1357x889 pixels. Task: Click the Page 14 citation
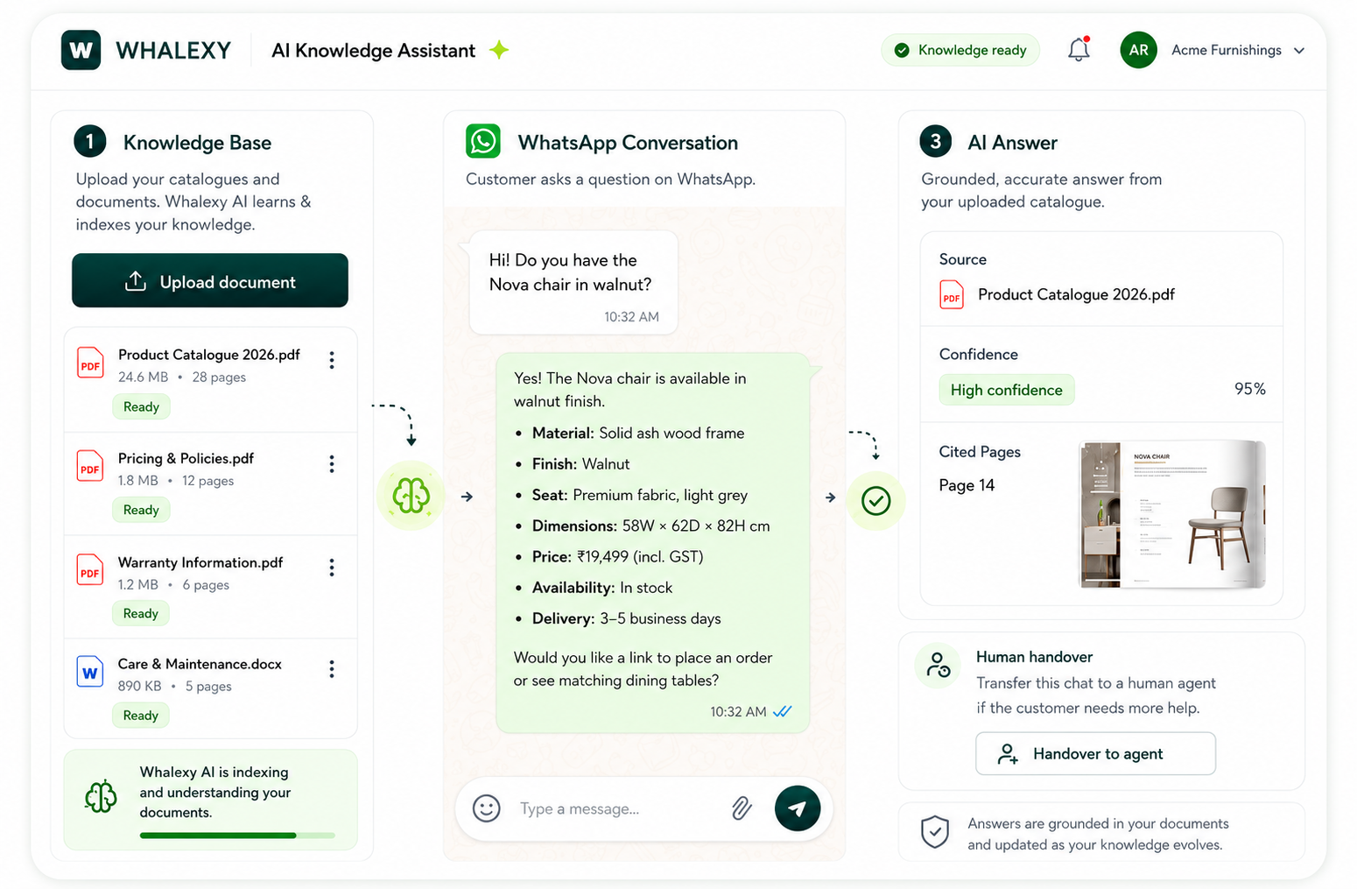(x=967, y=485)
